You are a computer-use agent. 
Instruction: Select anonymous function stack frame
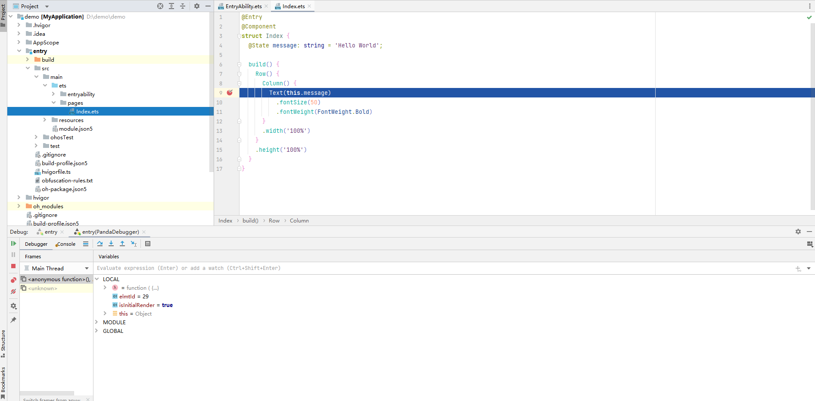tap(56, 279)
